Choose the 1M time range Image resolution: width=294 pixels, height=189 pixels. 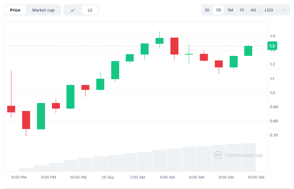(x=230, y=10)
